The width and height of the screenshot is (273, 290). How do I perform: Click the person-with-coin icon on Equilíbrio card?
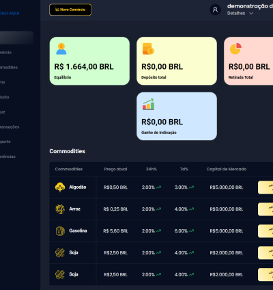(61, 49)
